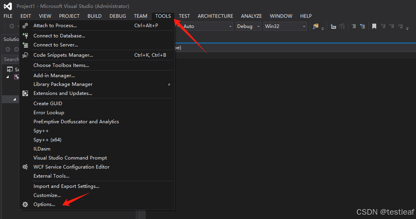Select Create GUID
This screenshot has width=416, height=219.
coord(97,104)
